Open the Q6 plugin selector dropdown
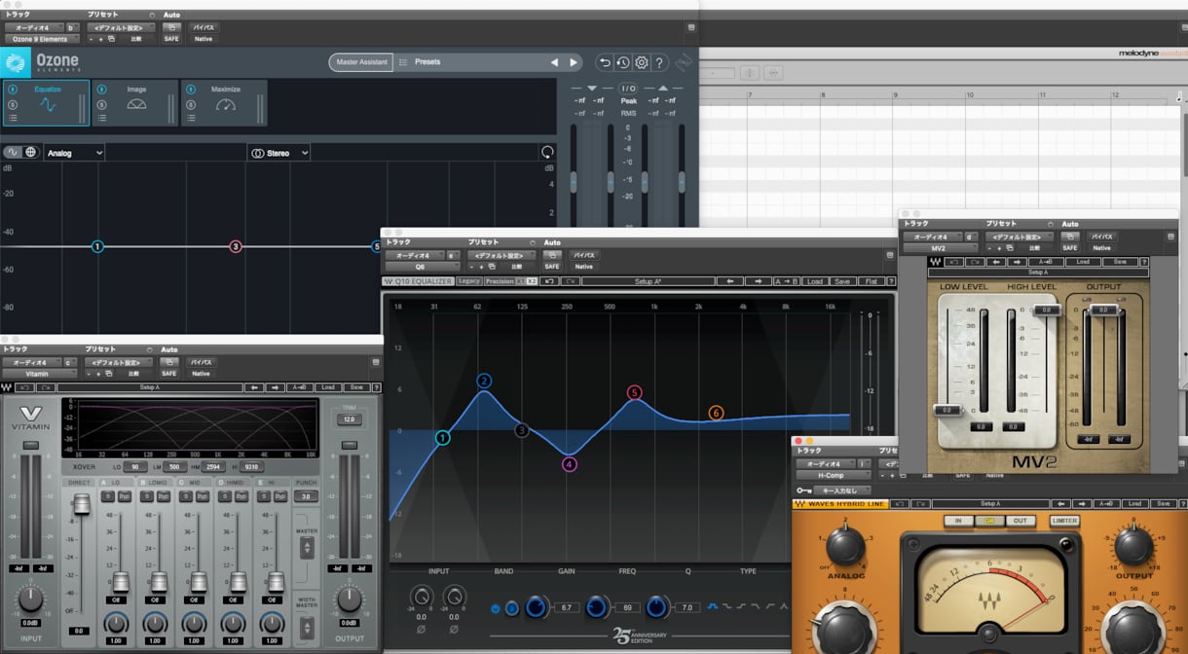Screen dimensions: 1188x654 coord(423,266)
